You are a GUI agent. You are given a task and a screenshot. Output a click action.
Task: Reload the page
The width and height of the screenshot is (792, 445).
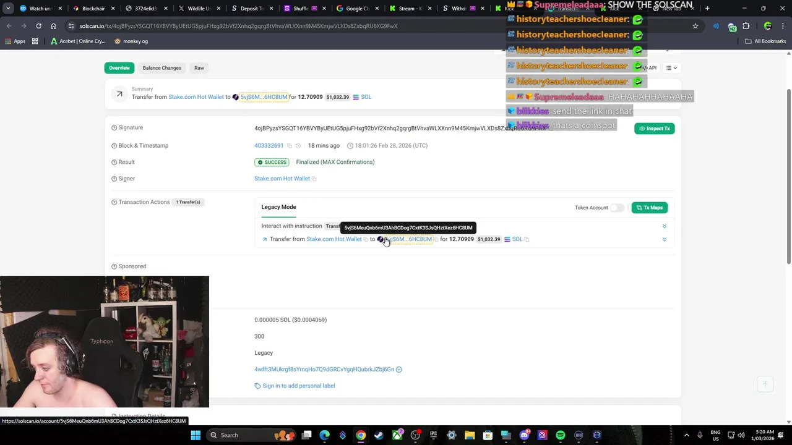38,26
